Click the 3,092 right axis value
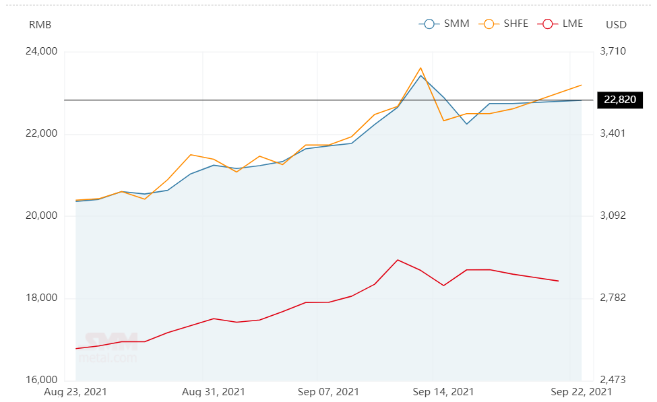Screen dimensions: 657x402 (613, 215)
